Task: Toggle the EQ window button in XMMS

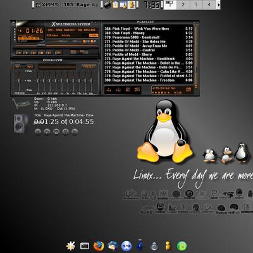Action: pos(87,41)
